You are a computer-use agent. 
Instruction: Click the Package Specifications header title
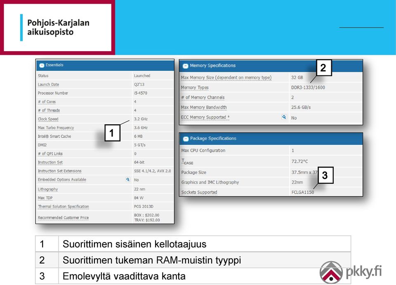[x=213, y=139]
